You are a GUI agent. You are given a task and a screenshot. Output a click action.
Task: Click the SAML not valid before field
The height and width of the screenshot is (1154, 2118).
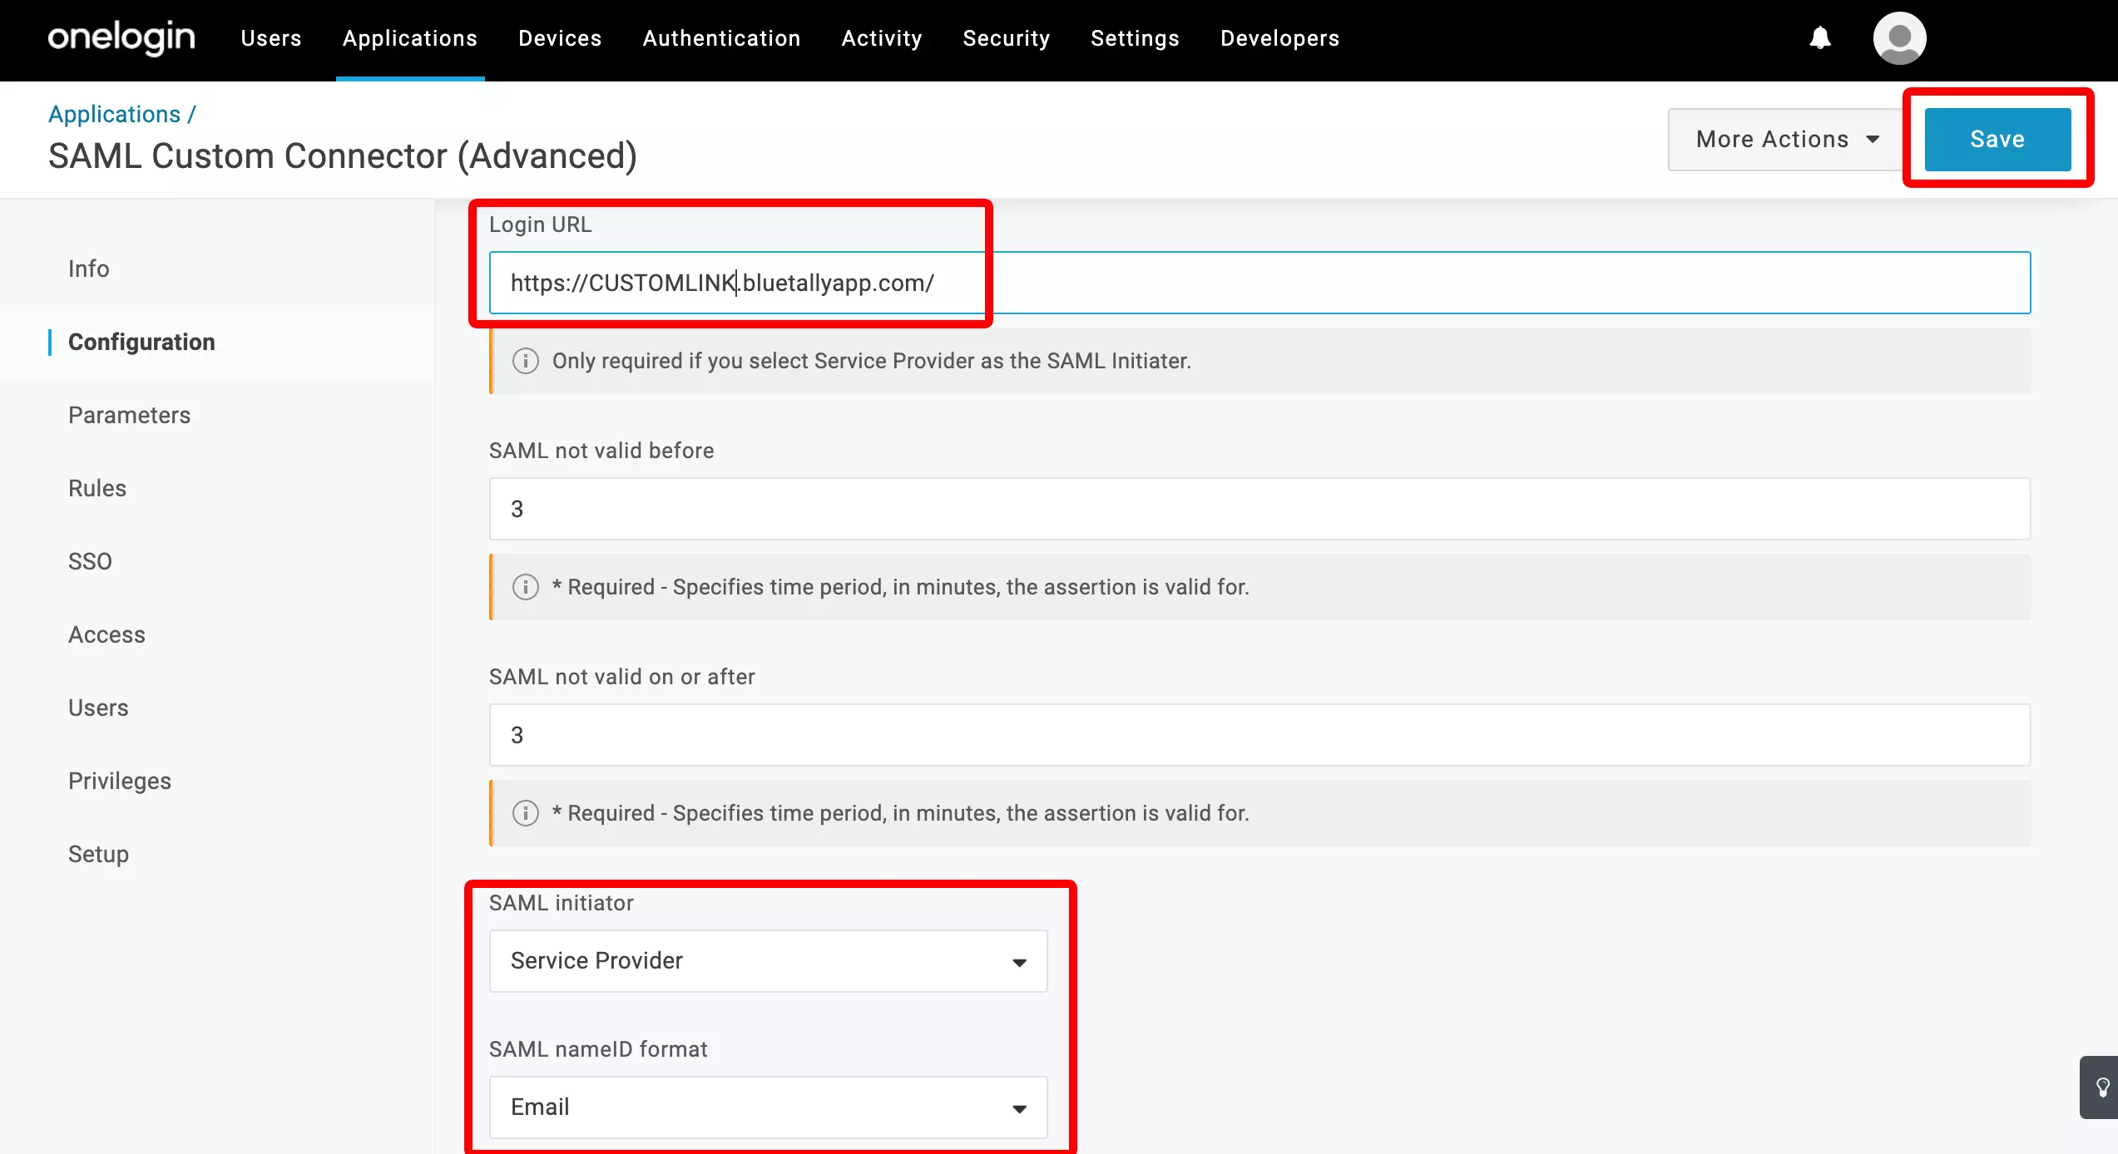(1259, 509)
